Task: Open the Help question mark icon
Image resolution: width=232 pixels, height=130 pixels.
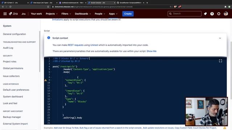Action: (212, 14)
